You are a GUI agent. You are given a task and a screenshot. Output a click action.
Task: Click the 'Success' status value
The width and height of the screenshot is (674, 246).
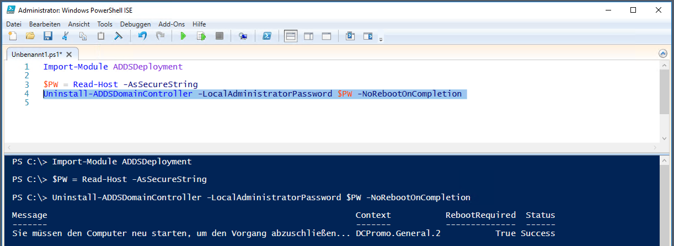point(538,233)
